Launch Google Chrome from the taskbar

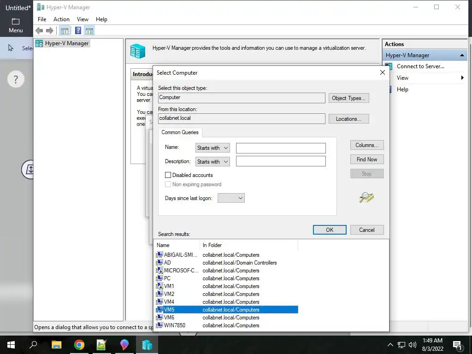79,345
